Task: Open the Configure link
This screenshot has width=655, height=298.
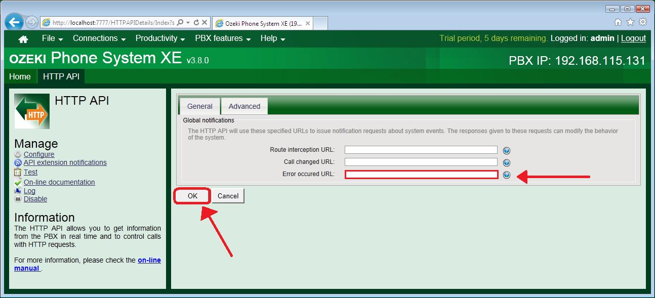Action: point(39,154)
